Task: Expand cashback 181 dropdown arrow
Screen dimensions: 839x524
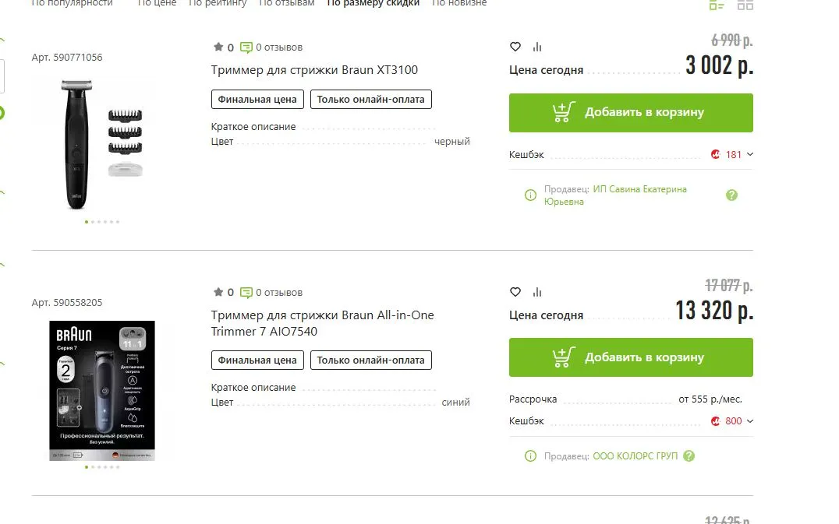Action: [749, 154]
